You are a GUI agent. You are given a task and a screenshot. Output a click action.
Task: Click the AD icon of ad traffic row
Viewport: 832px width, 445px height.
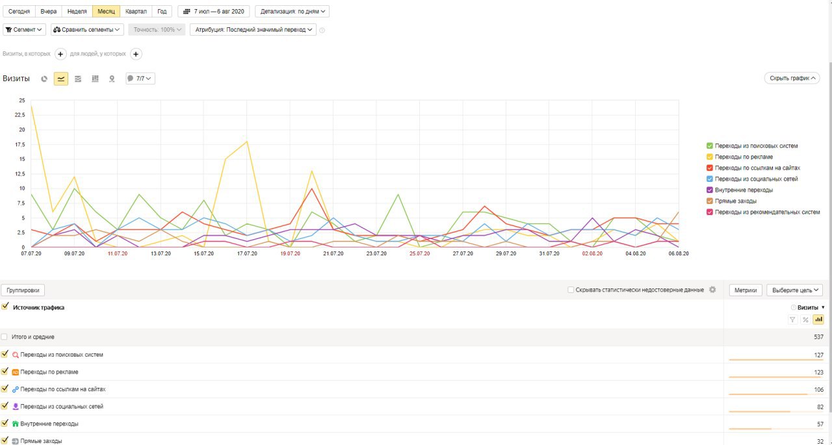(x=16, y=372)
